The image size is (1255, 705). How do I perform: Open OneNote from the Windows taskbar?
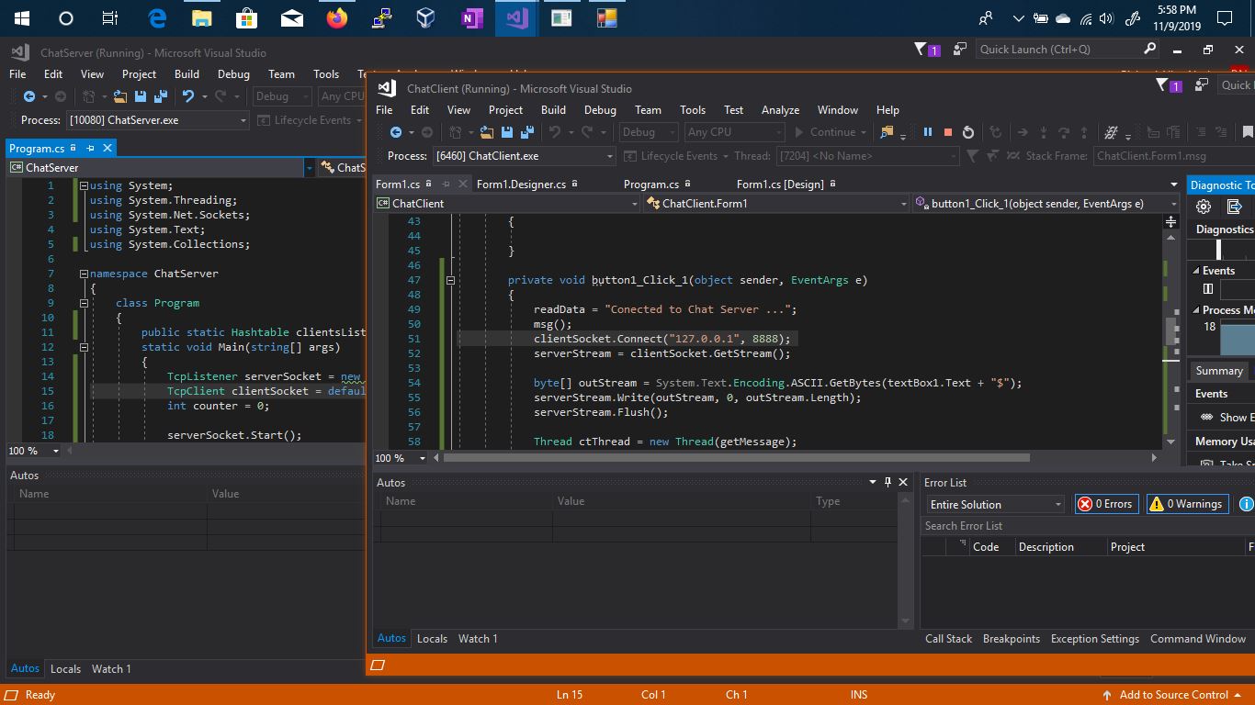(x=472, y=17)
